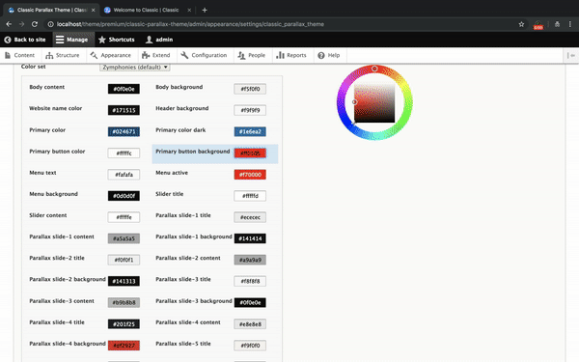Select the Classic Parallax Theme tab
The height and width of the screenshot is (362, 579).
[x=52, y=10]
